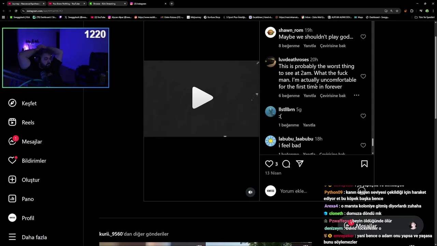Image resolution: width=437 pixels, height=246 pixels.
Task: Like luvdeathroses's comment
Action: (x=363, y=77)
